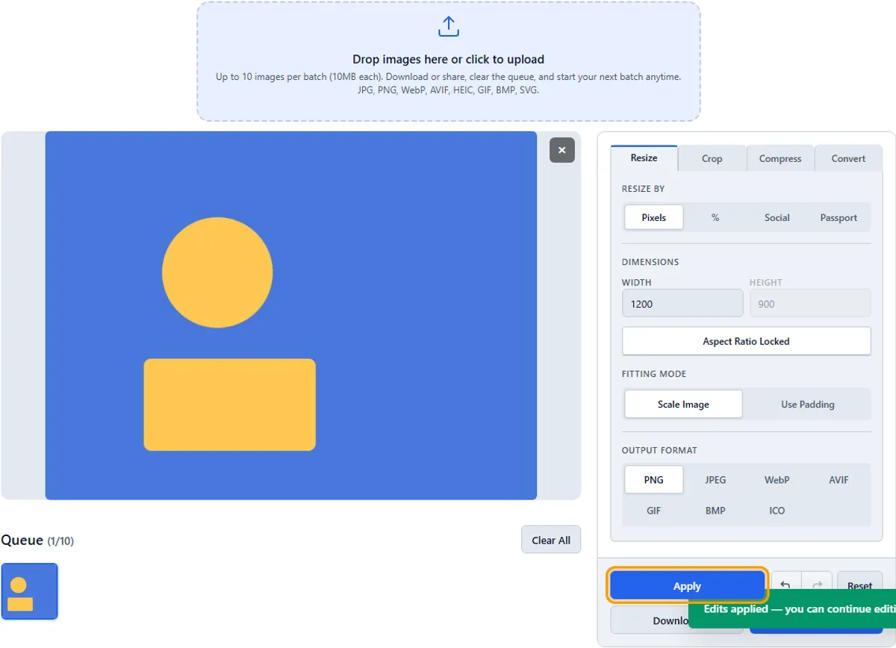Click the redo arrow button
Image resolution: width=896 pixels, height=648 pixels.
point(817,586)
